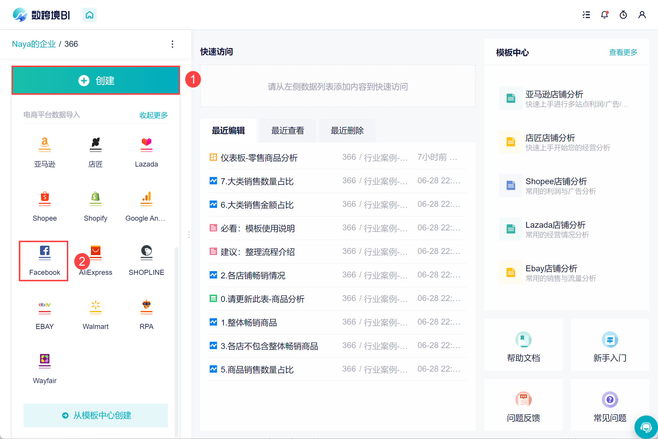Click the 创建 create button
Screen dimensions: 658x439
coord(96,80)
